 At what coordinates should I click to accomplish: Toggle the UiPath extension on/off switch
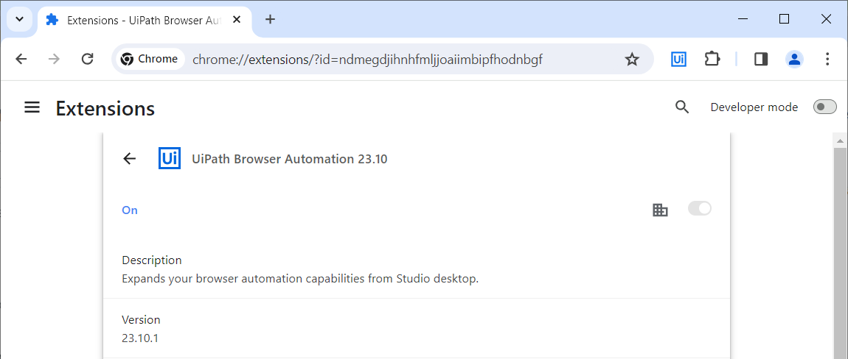(699, 208)
